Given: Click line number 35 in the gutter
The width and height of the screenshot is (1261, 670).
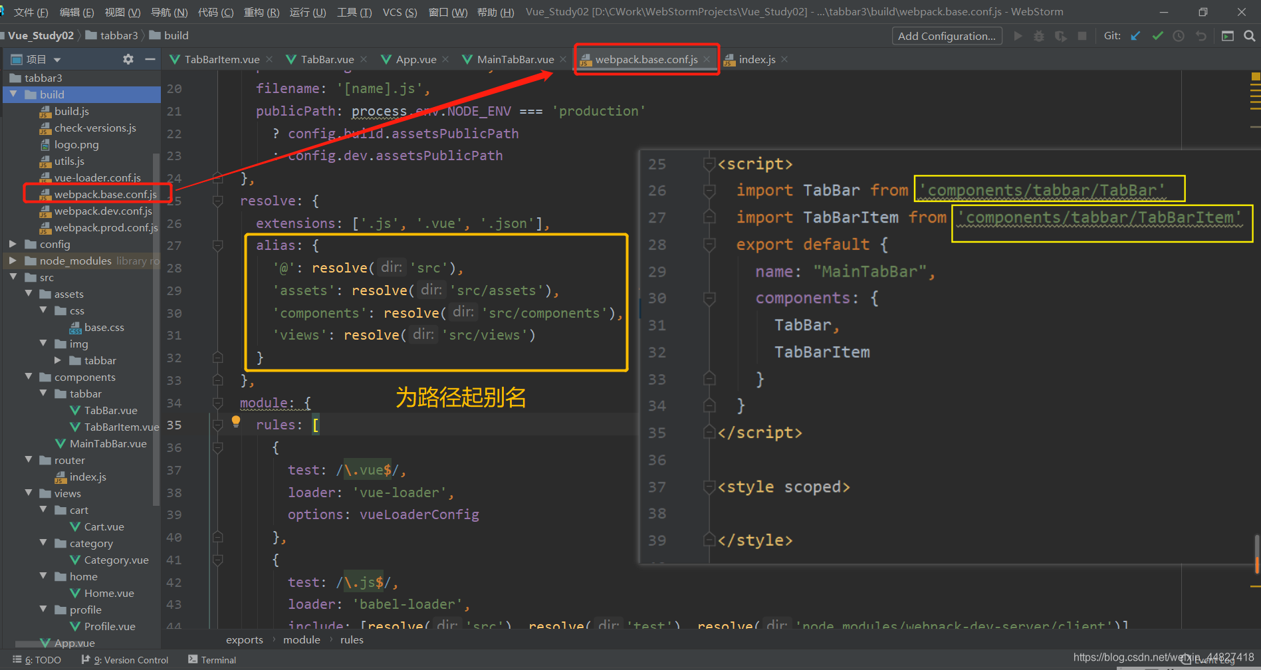Looking at the screenshot, I should tap(174, 425).
